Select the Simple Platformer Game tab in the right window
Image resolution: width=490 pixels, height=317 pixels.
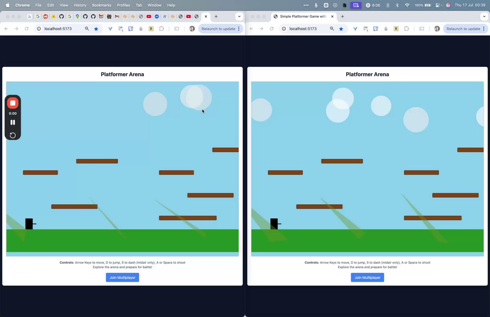(x=304, y=16)
